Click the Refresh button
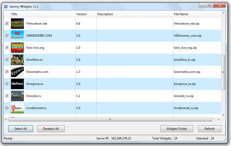 (x=210, y=129)
